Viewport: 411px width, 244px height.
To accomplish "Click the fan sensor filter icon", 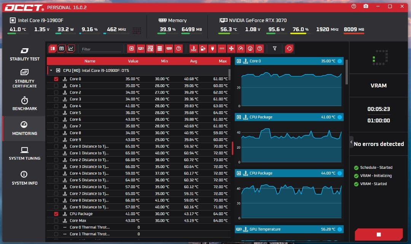I will [231, 49].
